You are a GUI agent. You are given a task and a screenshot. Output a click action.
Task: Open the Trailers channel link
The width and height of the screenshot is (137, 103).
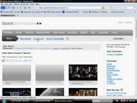(x=110, y=81)
